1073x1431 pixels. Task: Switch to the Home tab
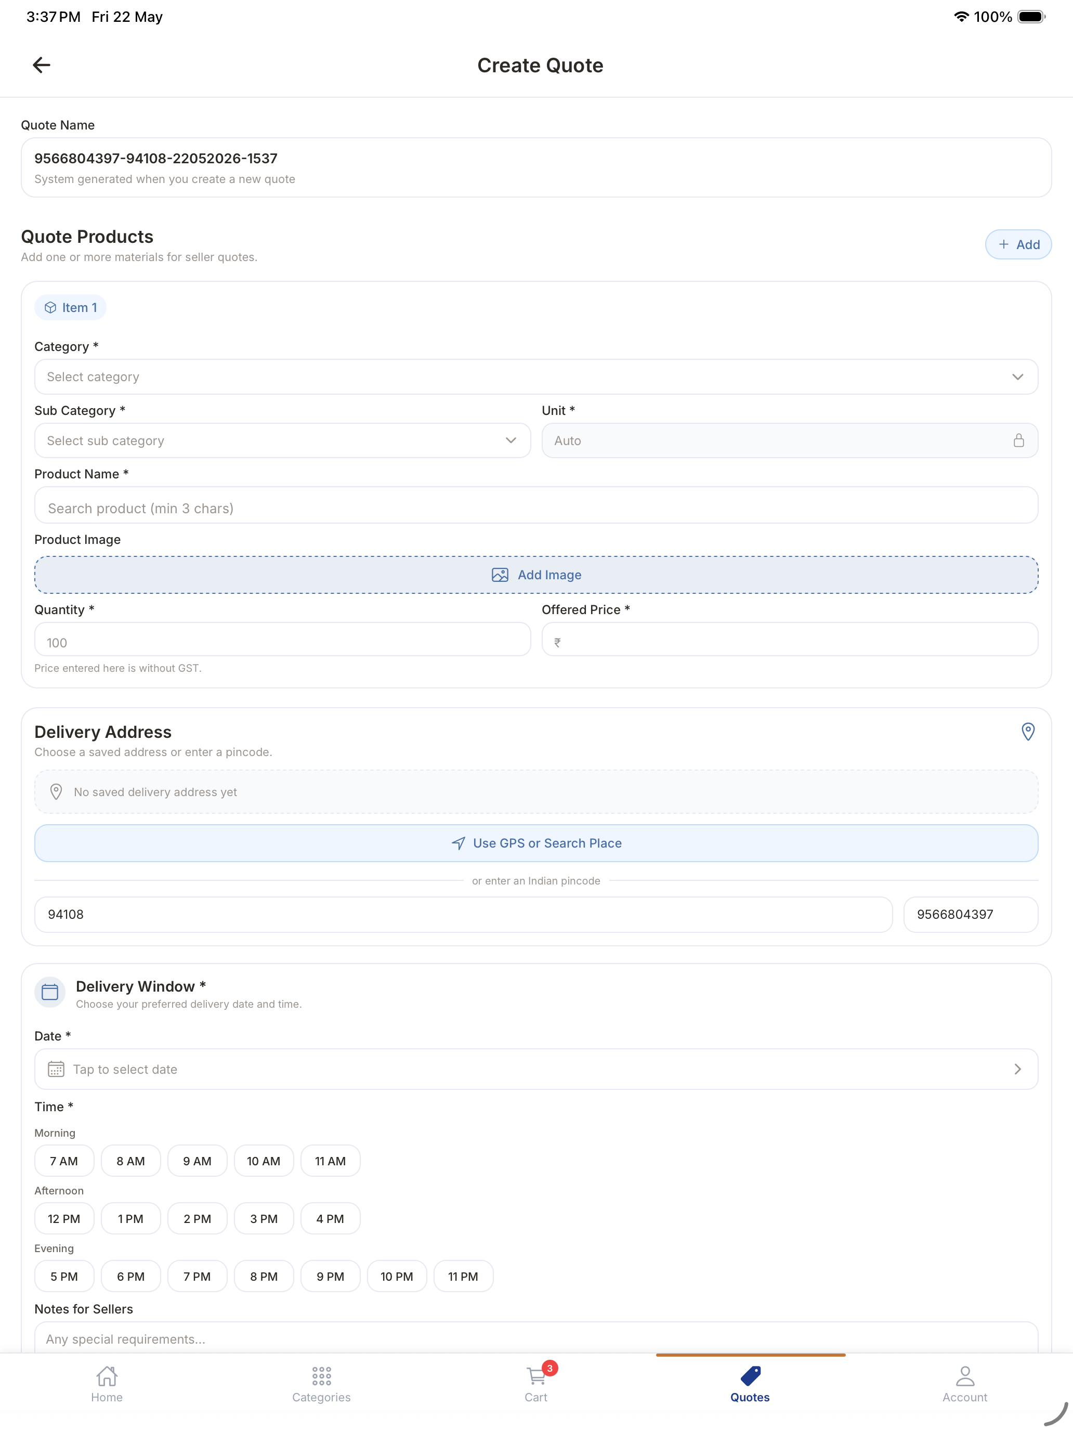[x=107, y=1384]
